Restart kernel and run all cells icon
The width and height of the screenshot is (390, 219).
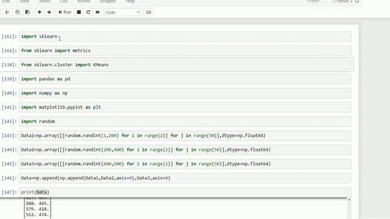tap(97, 12)
